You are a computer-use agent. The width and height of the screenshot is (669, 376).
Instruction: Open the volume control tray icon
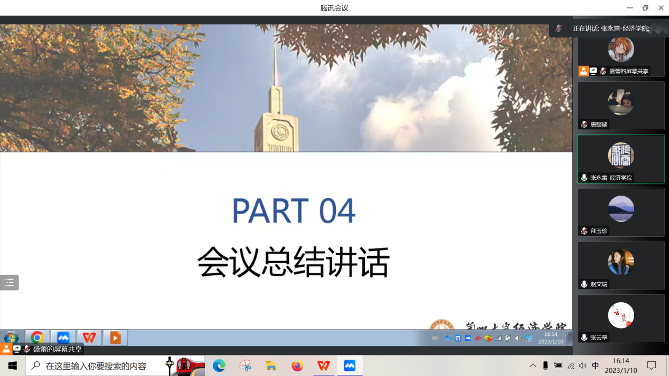pos(583,365)
